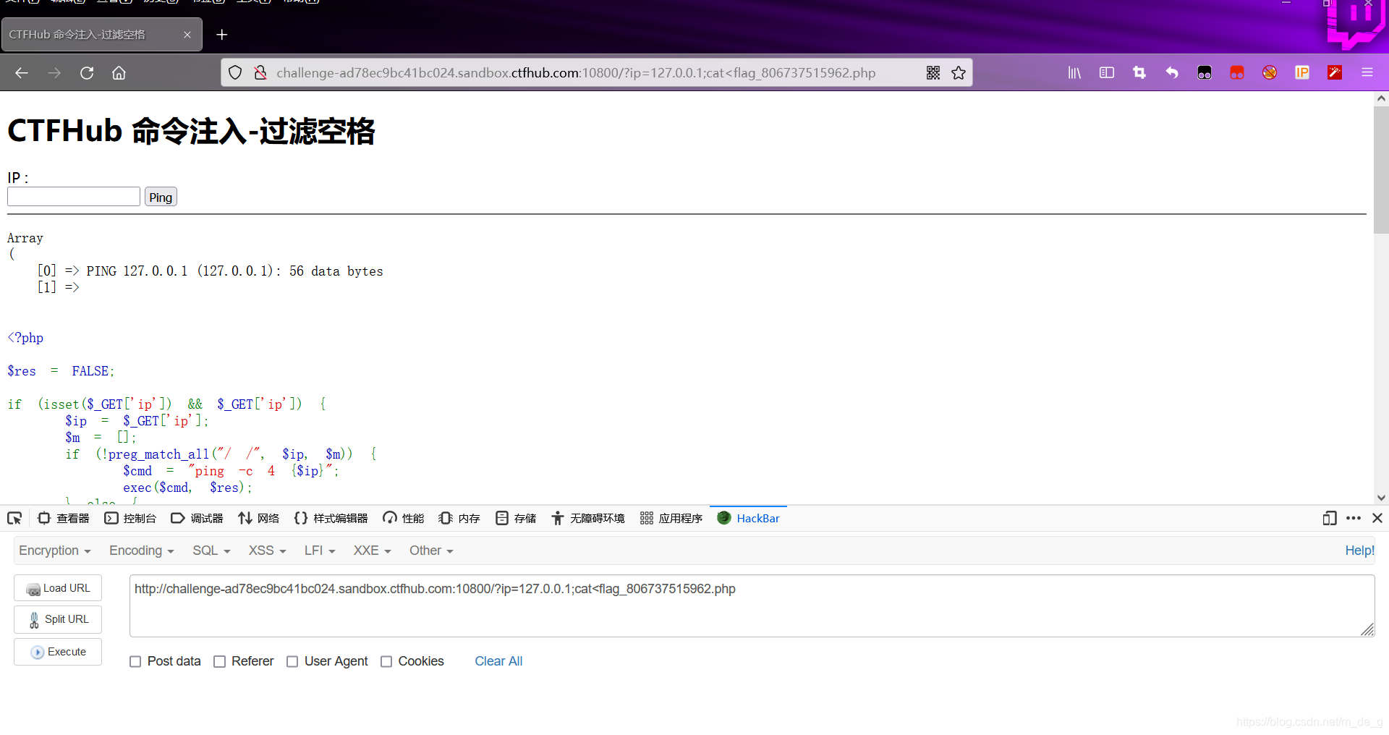Go back to the previous page
Viewport: 1389px width, 735px height.
(22, 73)
